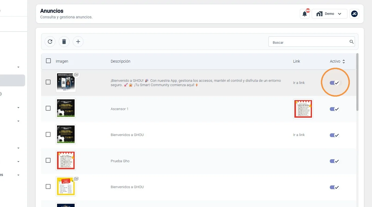Click the "Prueba Gho" description text
This screenshot has height=207, width=372.
pos(120,161)
